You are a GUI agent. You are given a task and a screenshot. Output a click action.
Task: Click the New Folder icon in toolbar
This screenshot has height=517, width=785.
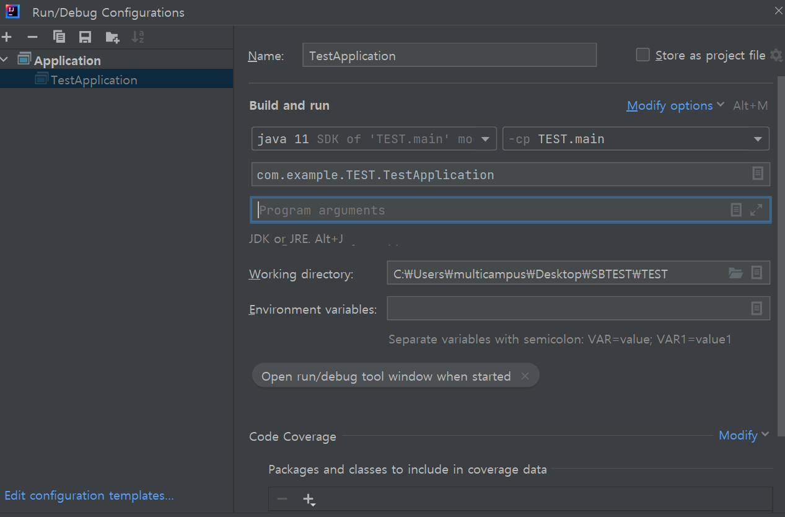(112, 37)
